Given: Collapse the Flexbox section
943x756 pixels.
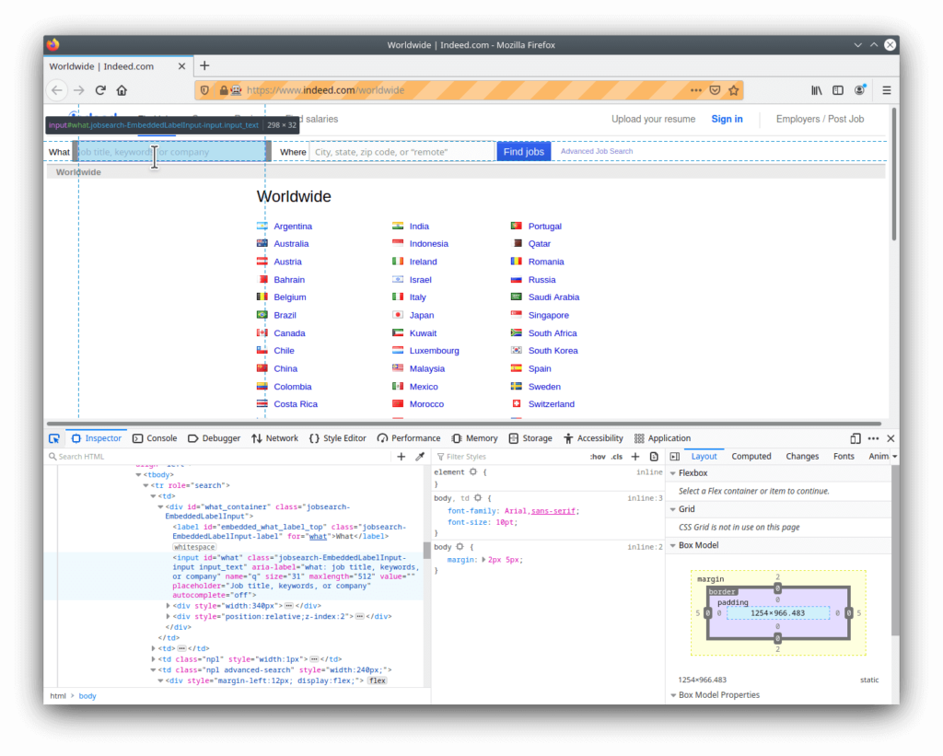Looking at the screenshot, I should [x=673, y=473].
